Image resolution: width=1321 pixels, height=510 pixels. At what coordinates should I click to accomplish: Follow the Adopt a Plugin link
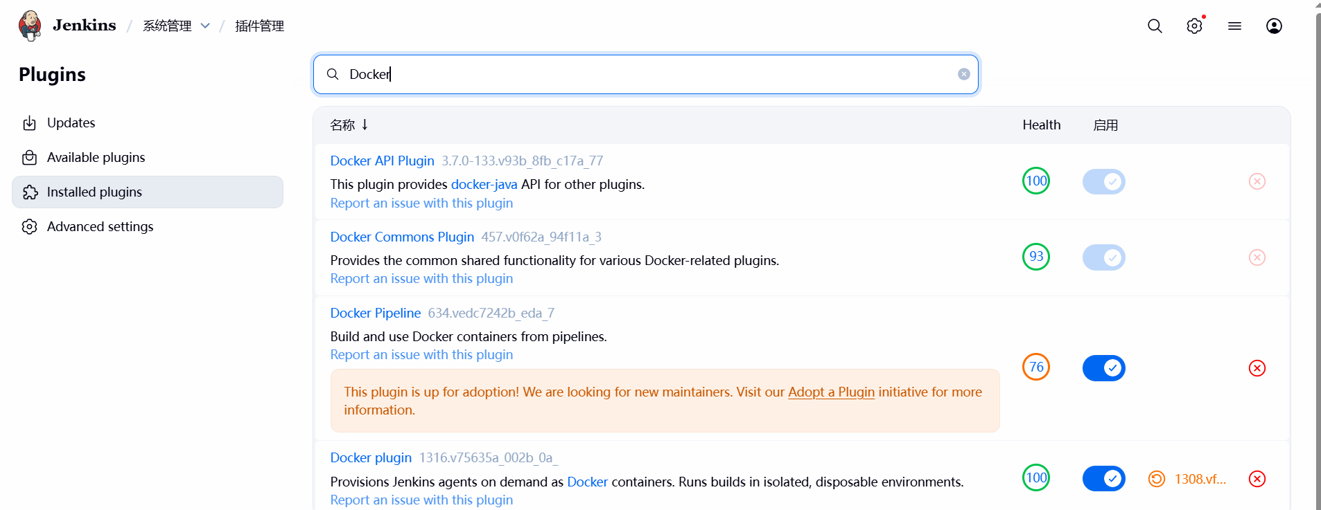[831, 392]
